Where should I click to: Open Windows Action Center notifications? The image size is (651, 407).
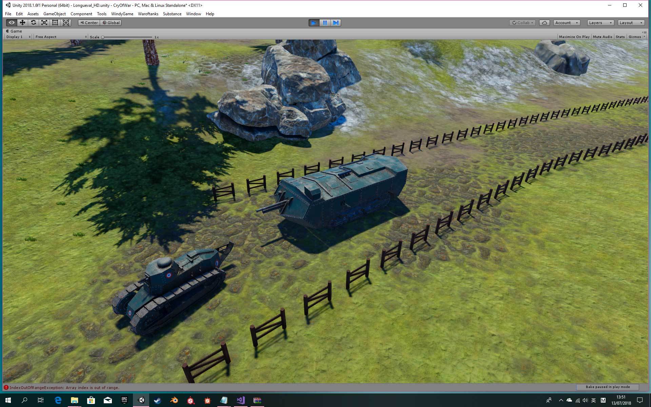640,401
